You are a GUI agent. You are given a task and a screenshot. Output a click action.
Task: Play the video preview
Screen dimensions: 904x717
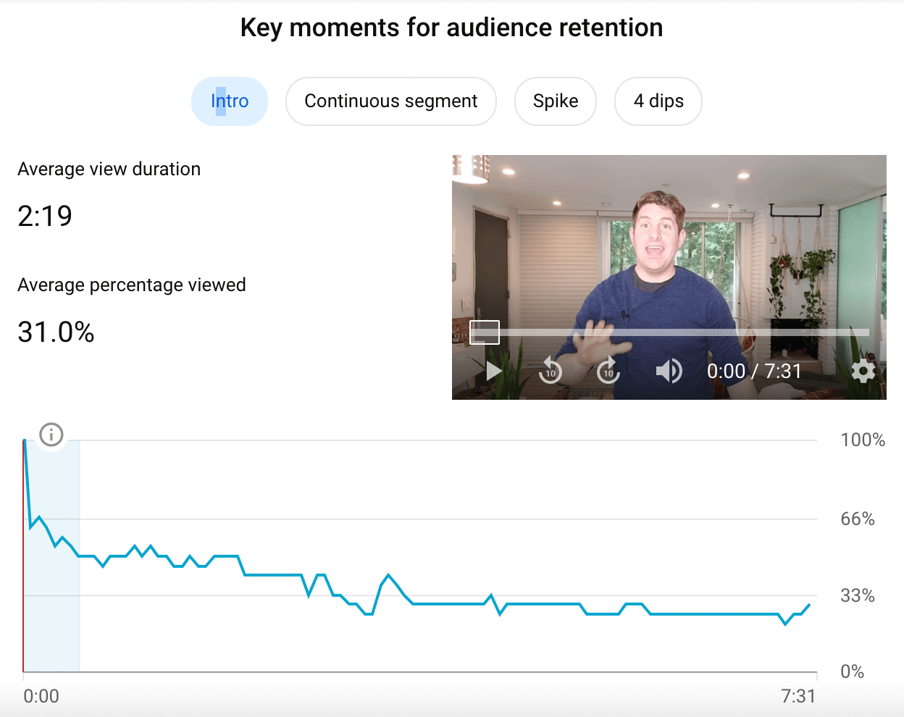[x=494, y=372]
